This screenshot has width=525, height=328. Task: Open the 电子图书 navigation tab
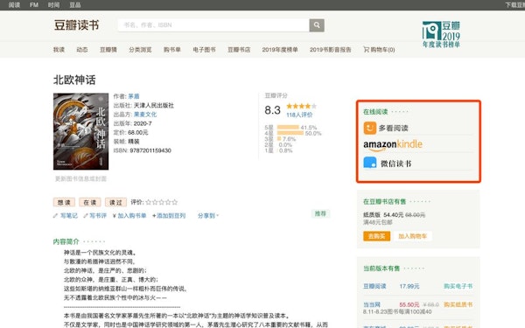[x=204, y=50]
